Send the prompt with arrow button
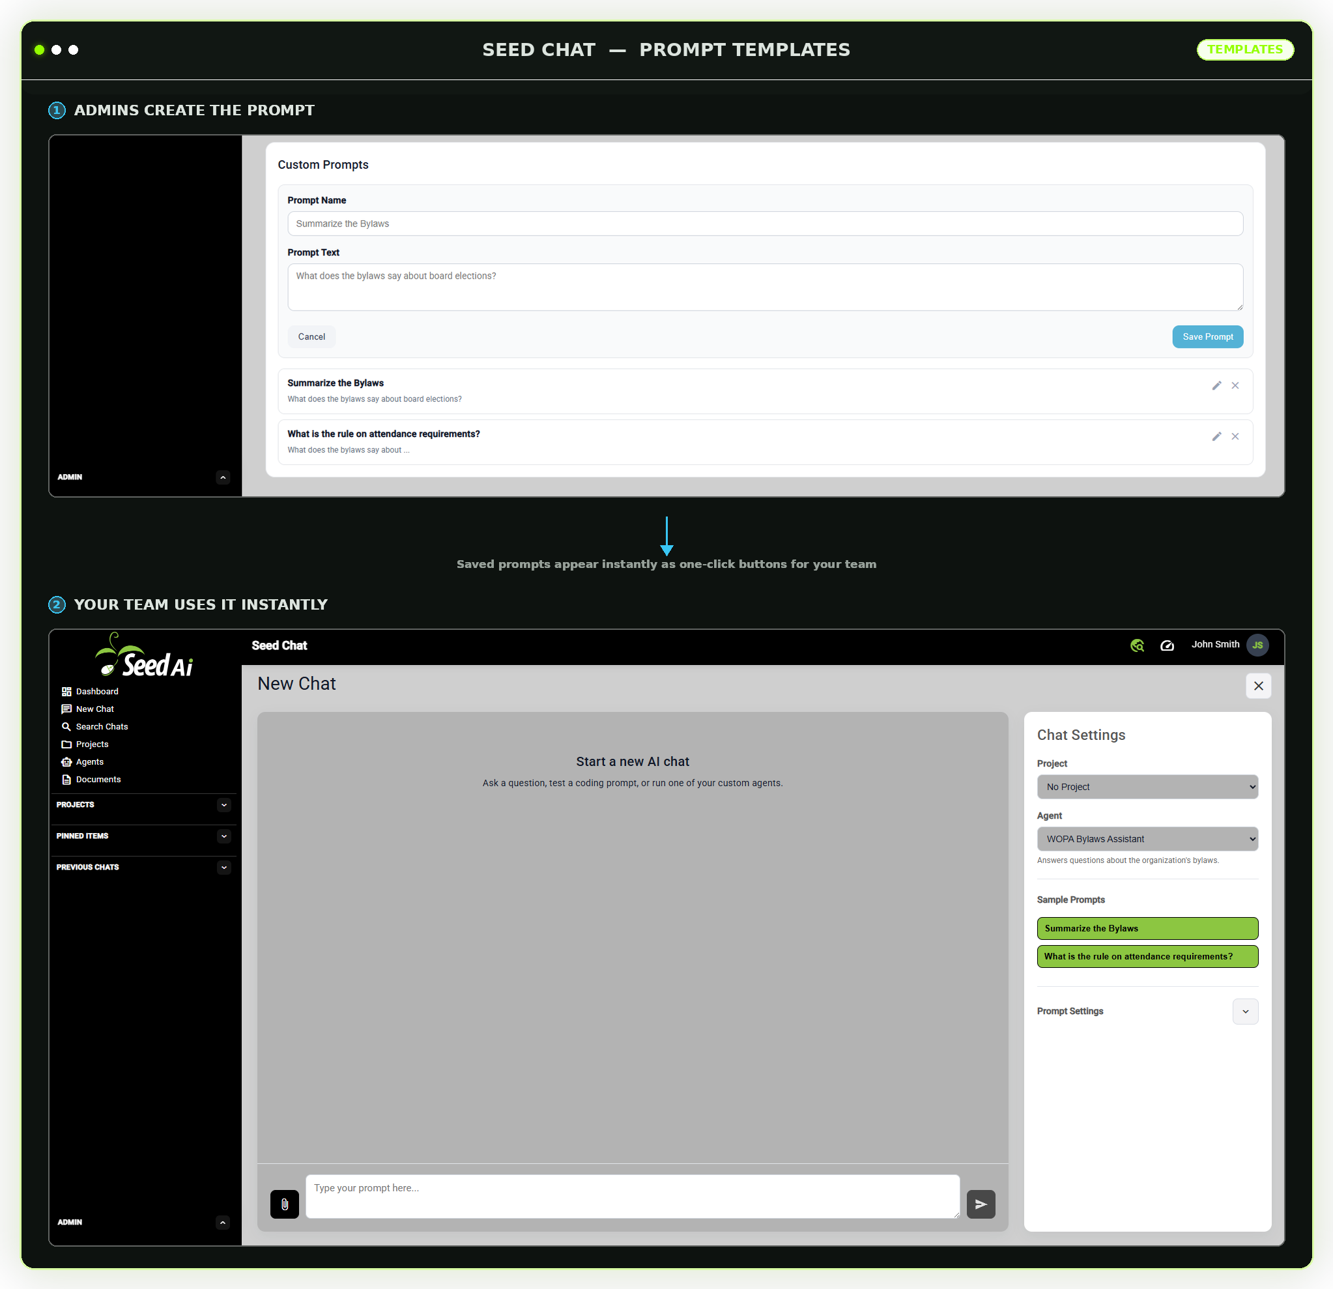The width and height of the screenshot is (1333, 1289). 981,1204
